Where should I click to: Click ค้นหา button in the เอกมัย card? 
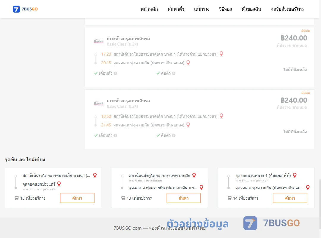[184, 198]
